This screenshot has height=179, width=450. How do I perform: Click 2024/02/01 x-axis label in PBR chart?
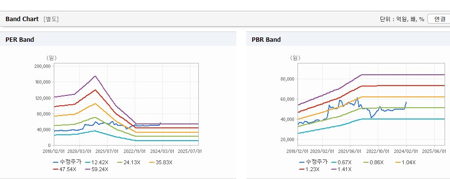[406, 151]
